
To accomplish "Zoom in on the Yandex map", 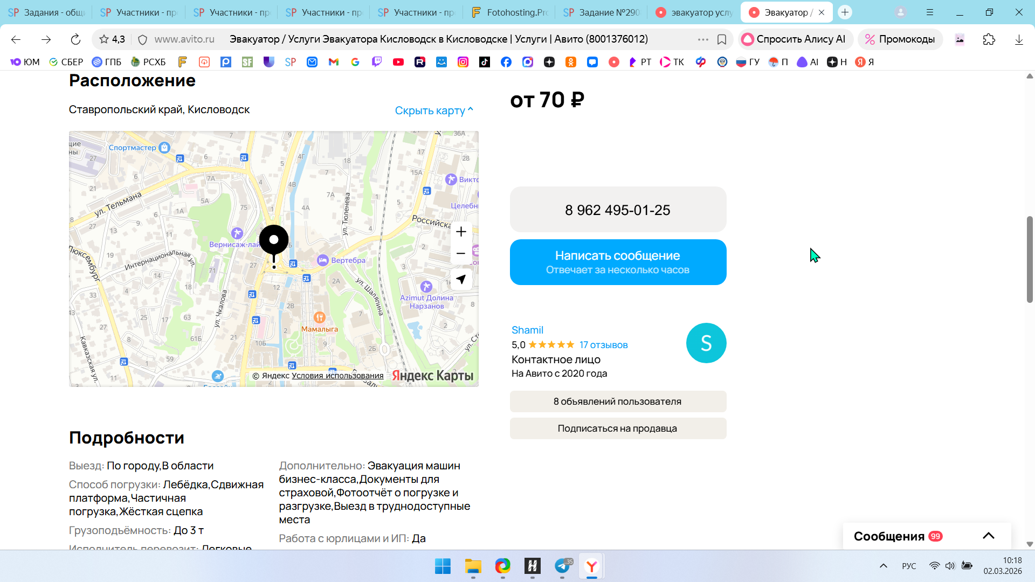I will [x=461, y=232].
